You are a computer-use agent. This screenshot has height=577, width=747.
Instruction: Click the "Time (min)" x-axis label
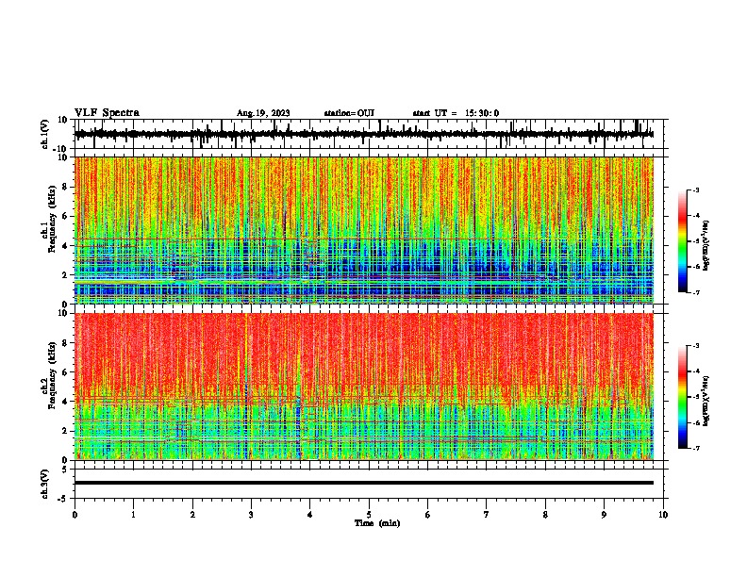[377, 523]
